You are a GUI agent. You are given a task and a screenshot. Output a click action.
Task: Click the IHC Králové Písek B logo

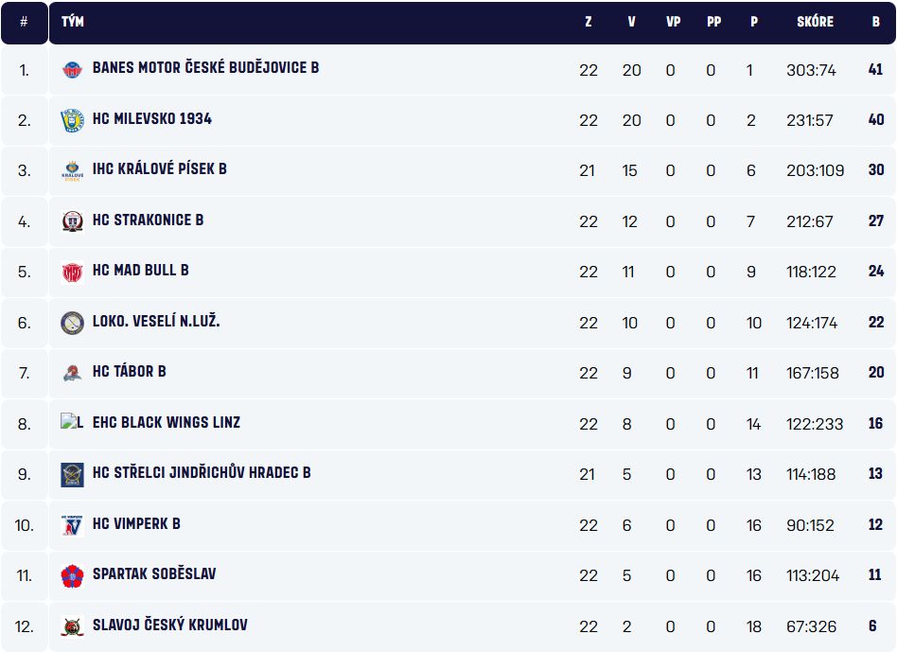pos(72,170)
